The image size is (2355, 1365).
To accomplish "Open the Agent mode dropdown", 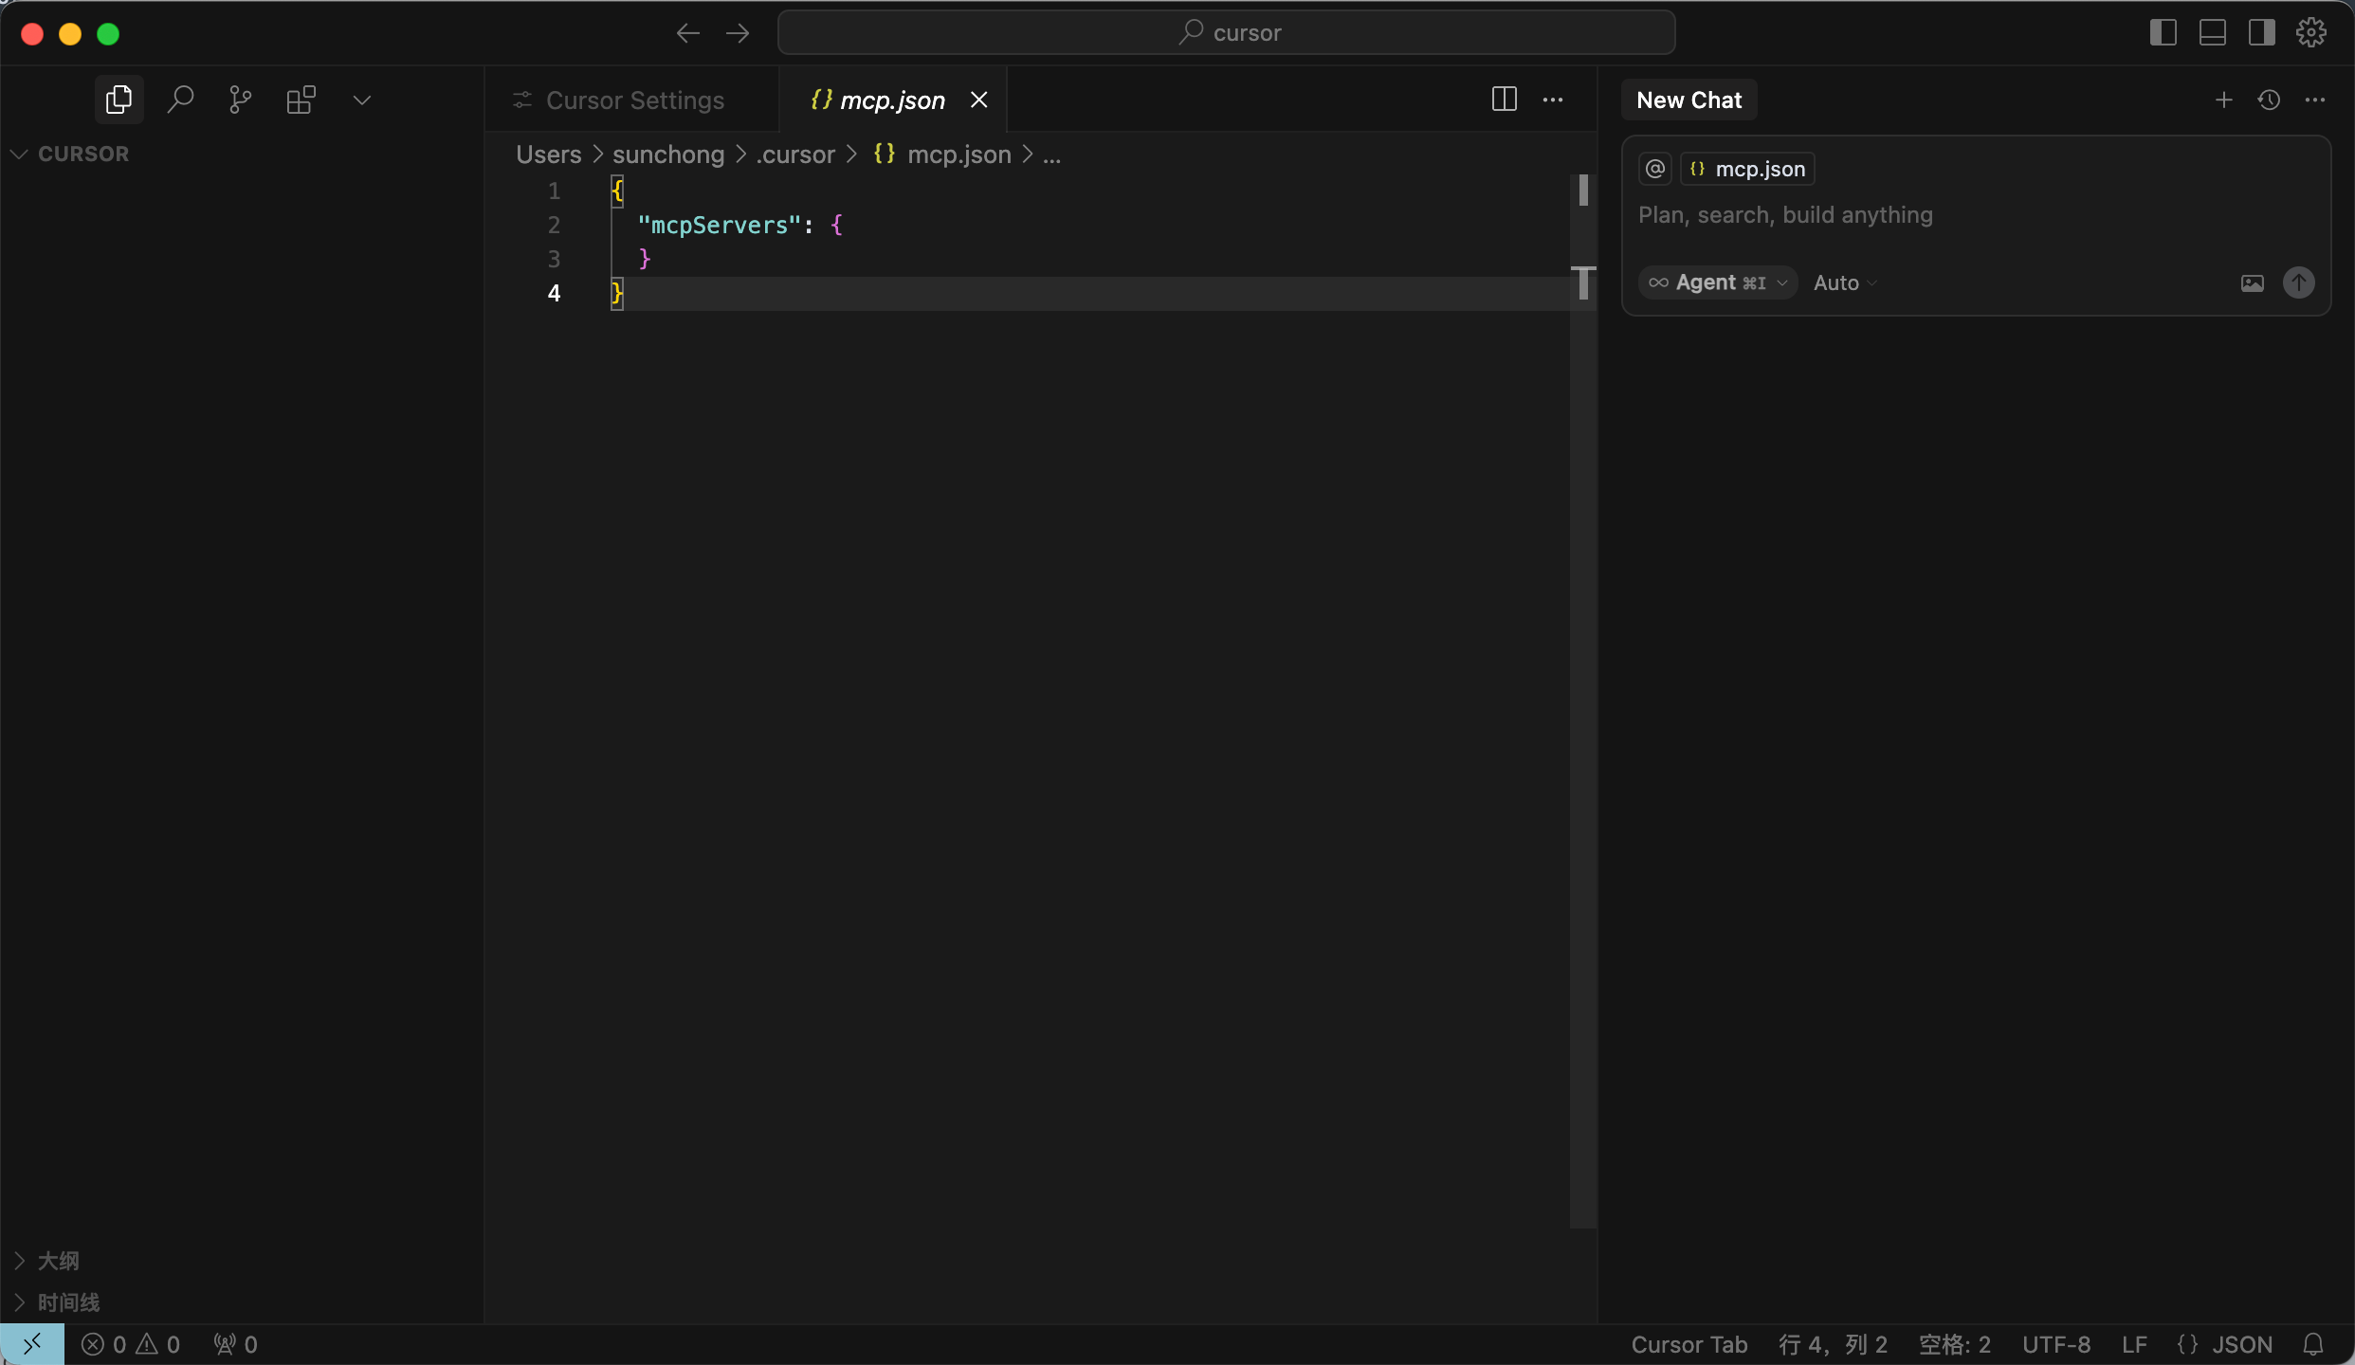I will (x=1718, y=282).
